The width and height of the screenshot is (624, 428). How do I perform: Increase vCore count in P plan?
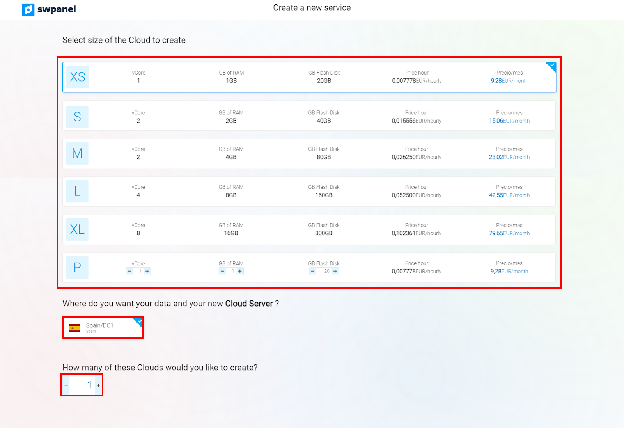tap(147, 271)
